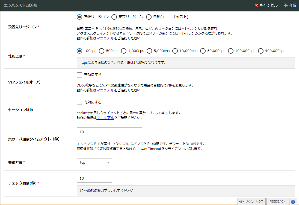Open the マニュアル link under 設置先リージョン

point(105,38)
